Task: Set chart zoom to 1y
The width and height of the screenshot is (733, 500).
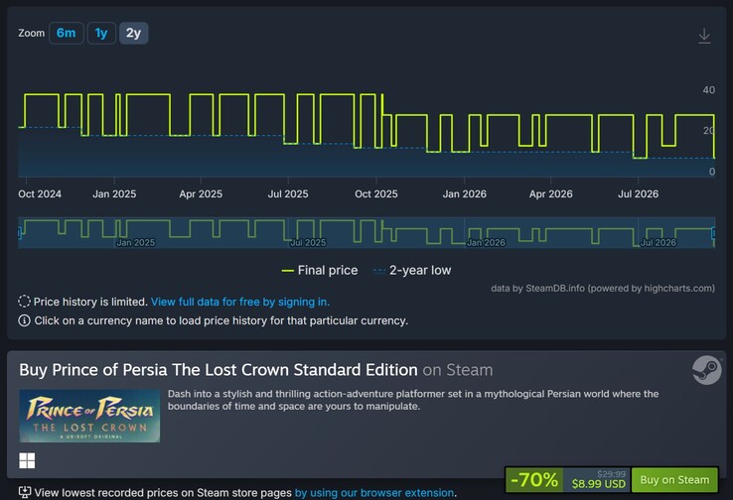Action: 101,33
